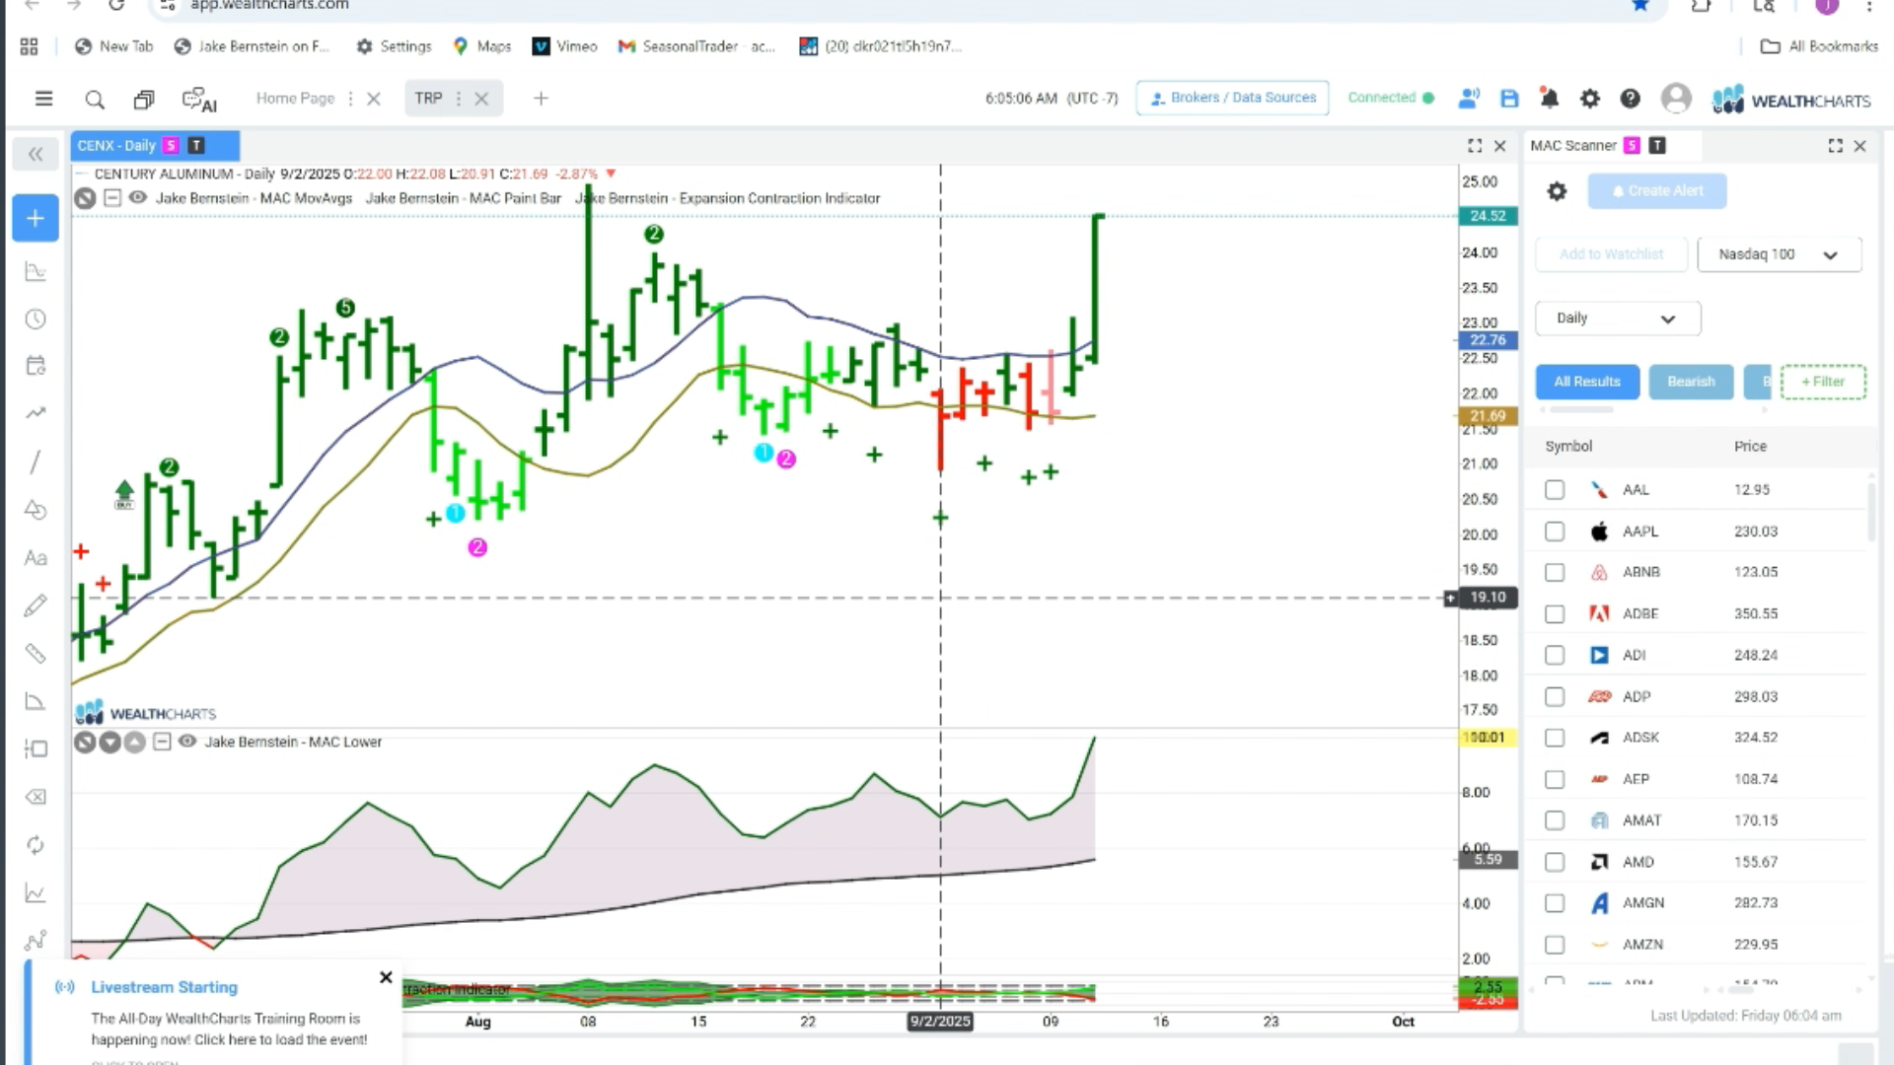Viewport: 1894px width, 1065px height.
Task: Select the CENX - Daily chart tab
Action: pos(155,146)
